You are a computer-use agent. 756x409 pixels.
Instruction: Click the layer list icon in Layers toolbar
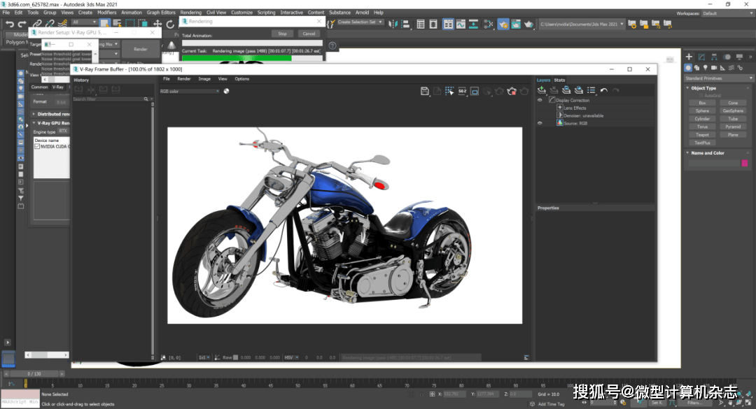[591, 90]
